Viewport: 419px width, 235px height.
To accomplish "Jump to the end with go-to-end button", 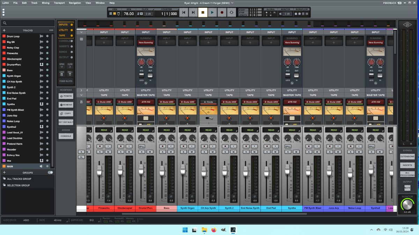I will click(193, 13).
